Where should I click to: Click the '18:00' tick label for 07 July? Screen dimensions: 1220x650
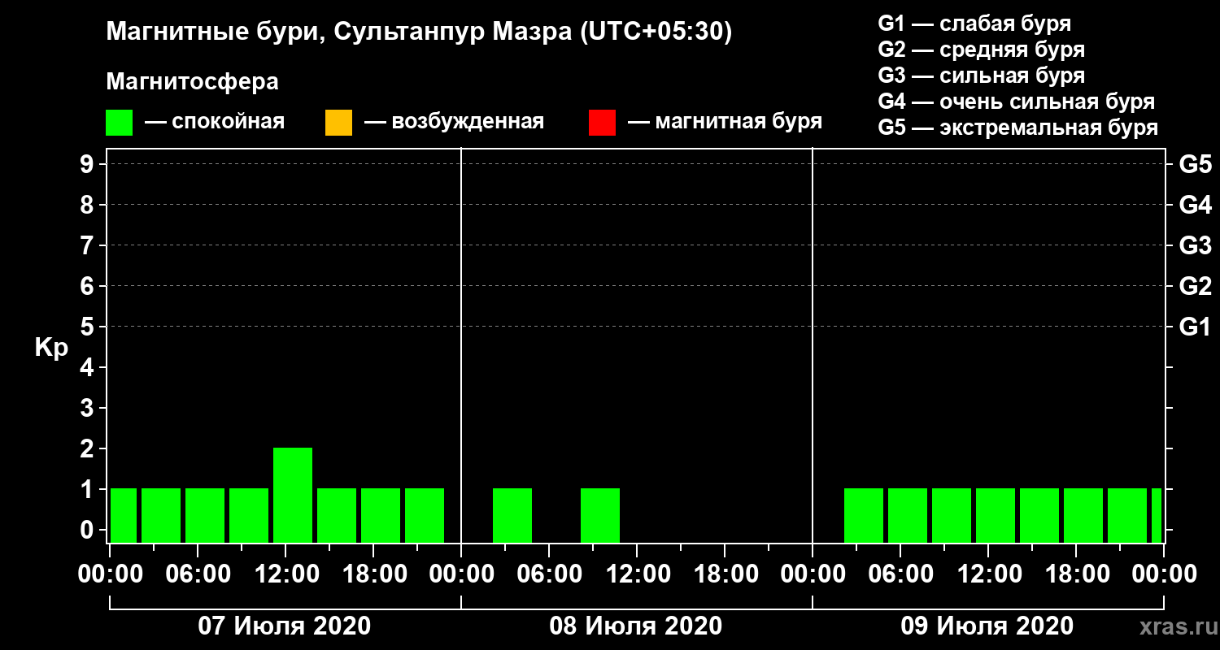[373, 574]
